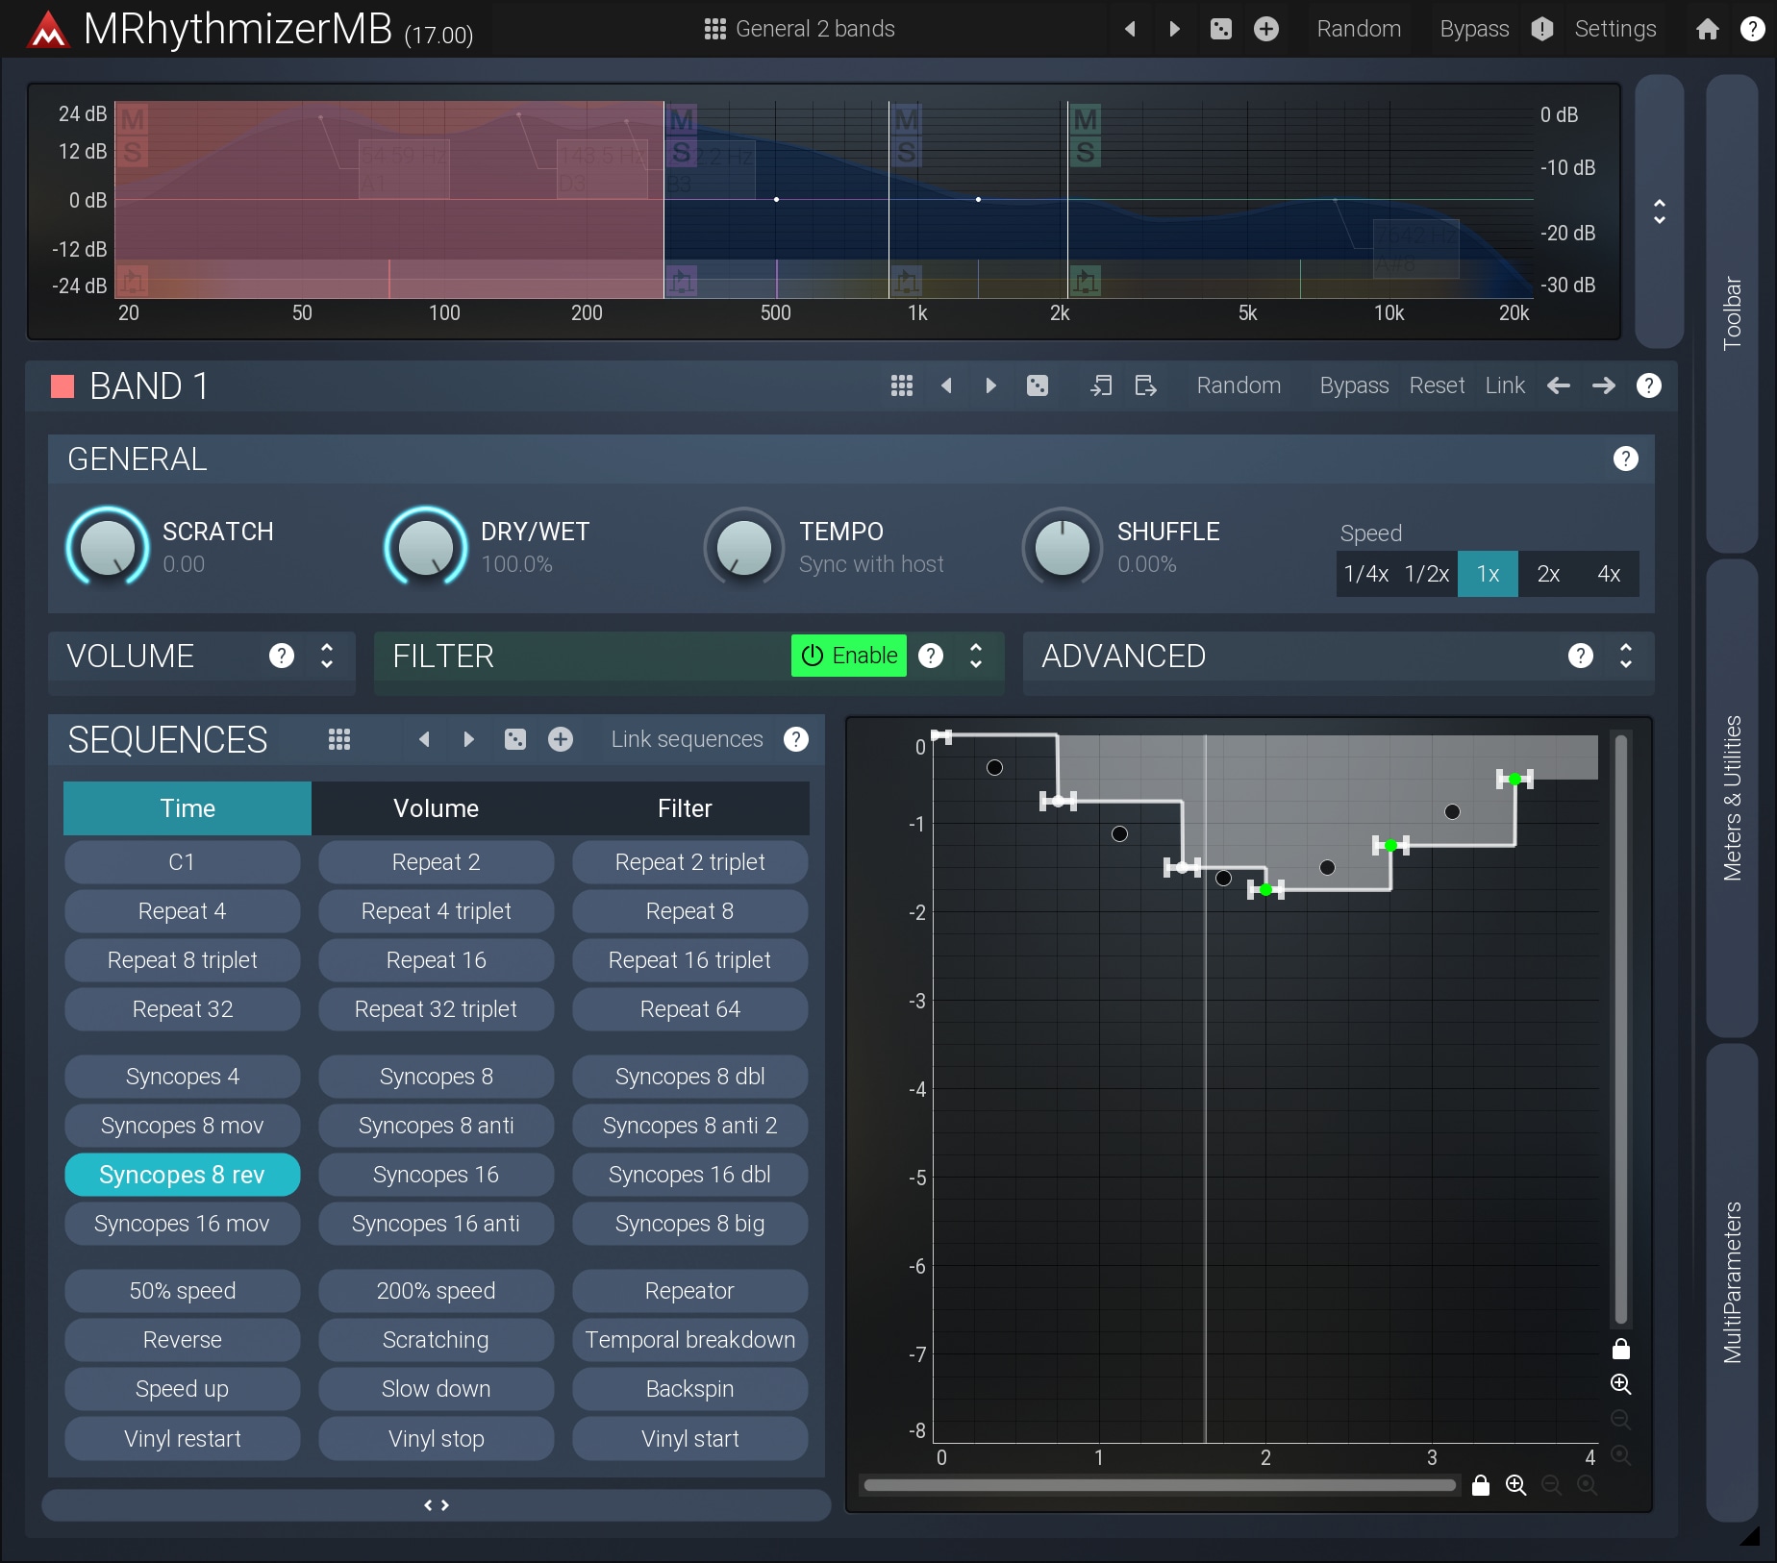This screenshot has width=1777, height=1563.
Task: Switch to the Volume sequences tab
Action: click(x=436, y=808)
